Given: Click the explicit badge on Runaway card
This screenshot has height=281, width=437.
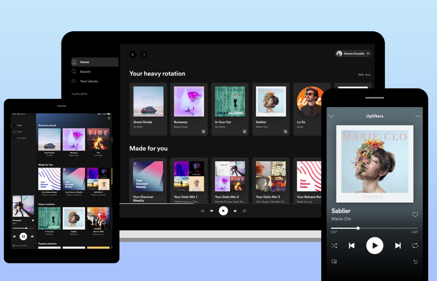Looking at the screenshot, I should click(203, 131).
